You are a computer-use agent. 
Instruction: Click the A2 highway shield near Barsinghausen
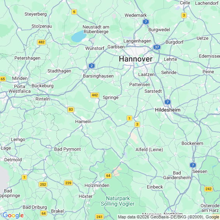[x=92, y=66]
